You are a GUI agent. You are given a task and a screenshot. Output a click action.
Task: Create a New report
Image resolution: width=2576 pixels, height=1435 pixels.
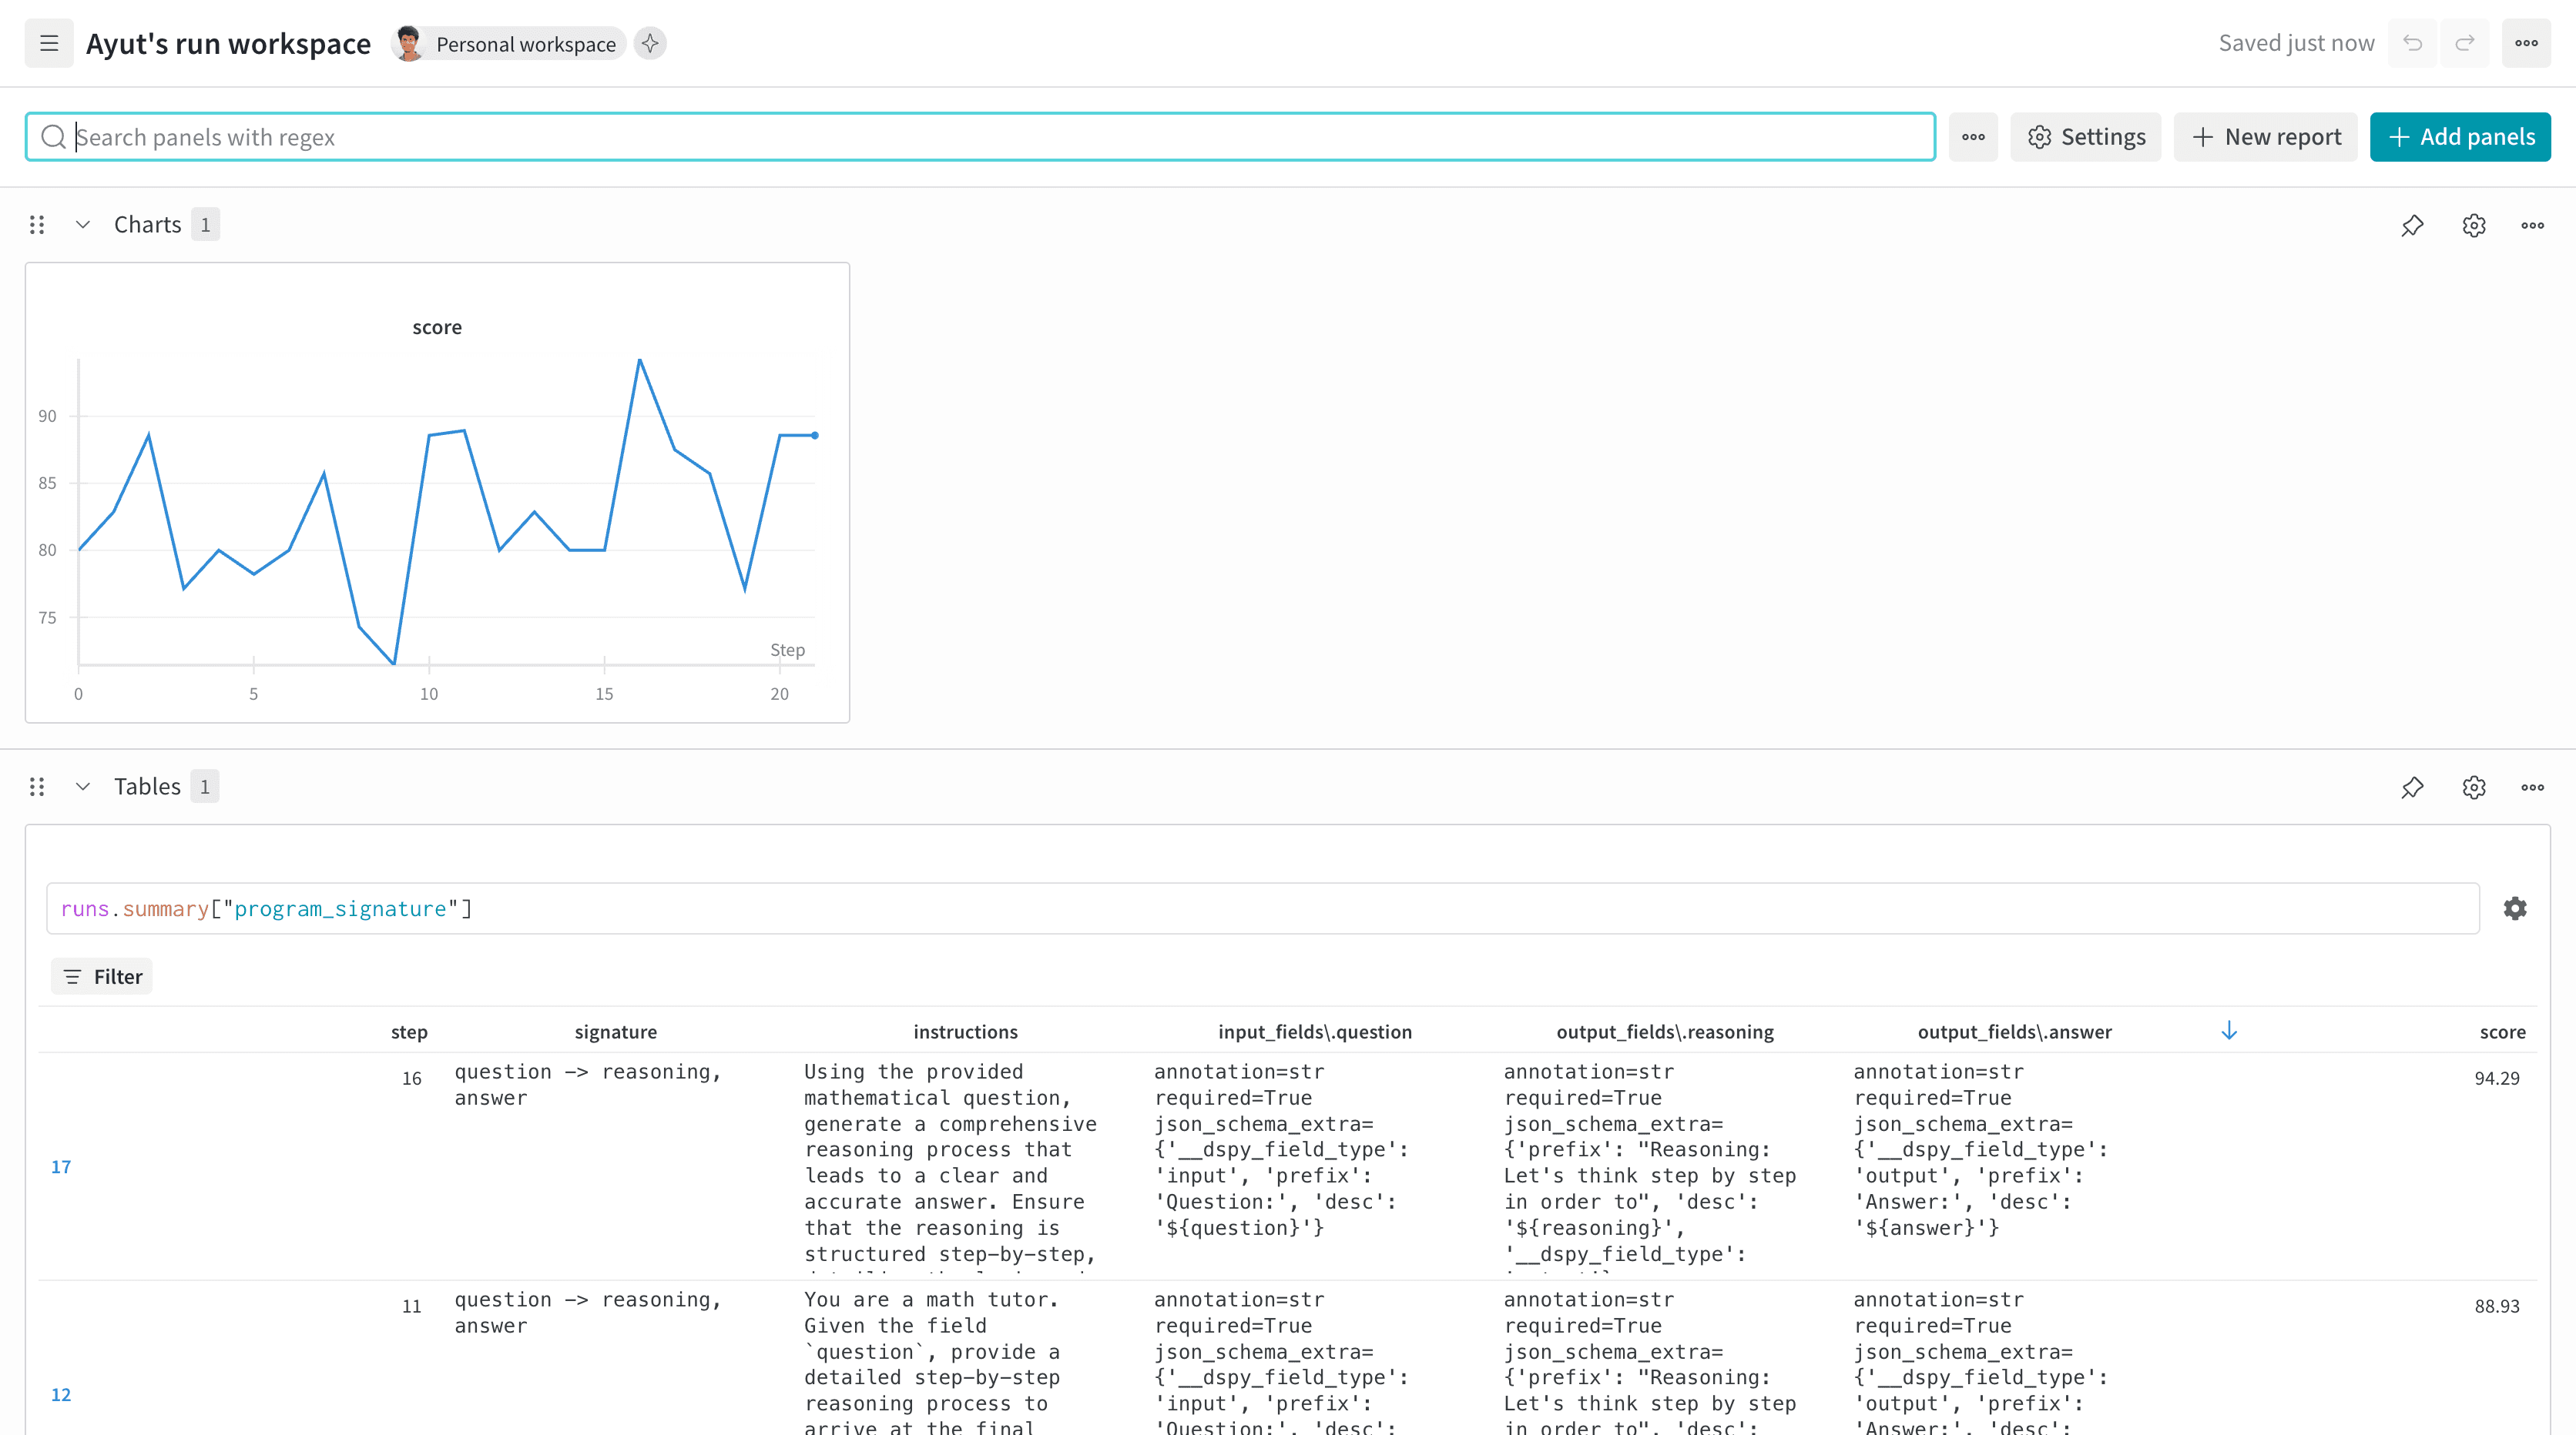click(2266, 137)
